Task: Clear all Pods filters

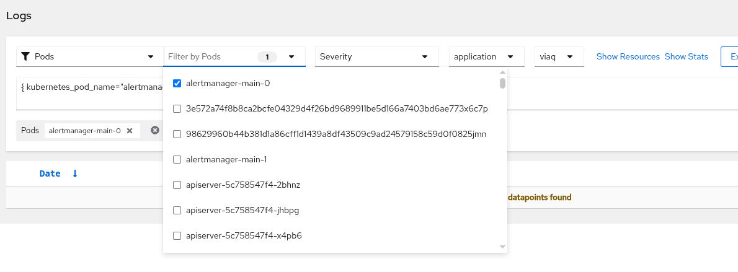Action: click(x=155, y=131)
